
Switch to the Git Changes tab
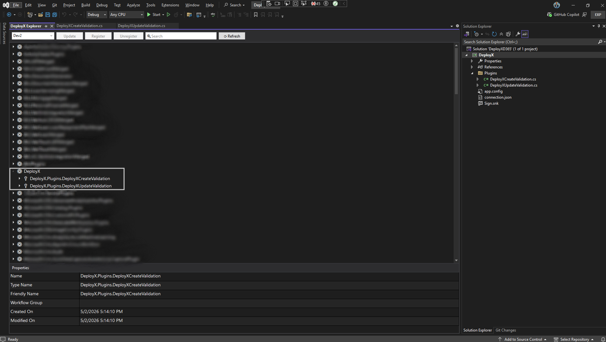506,330
